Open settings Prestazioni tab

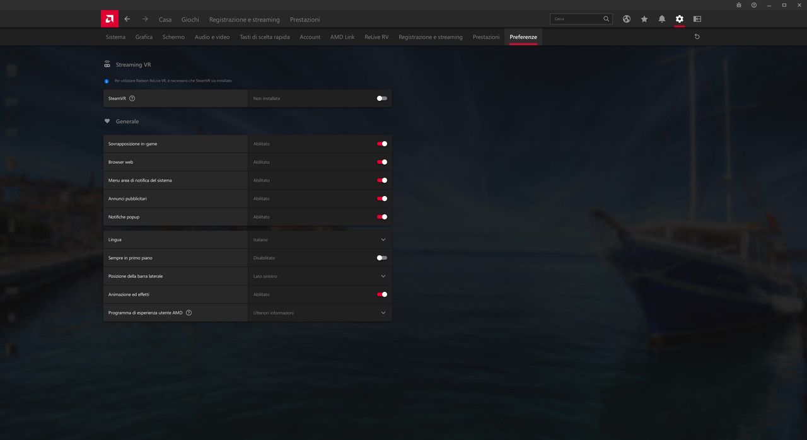(x=486, y=37)
